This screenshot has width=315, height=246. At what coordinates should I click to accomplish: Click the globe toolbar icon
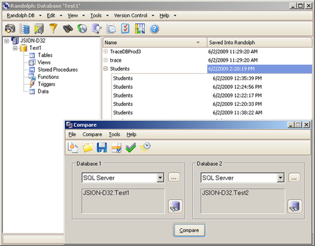click(x=82, y=28)
